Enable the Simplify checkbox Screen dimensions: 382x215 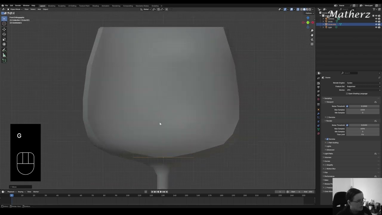click(x=325, y=165)
